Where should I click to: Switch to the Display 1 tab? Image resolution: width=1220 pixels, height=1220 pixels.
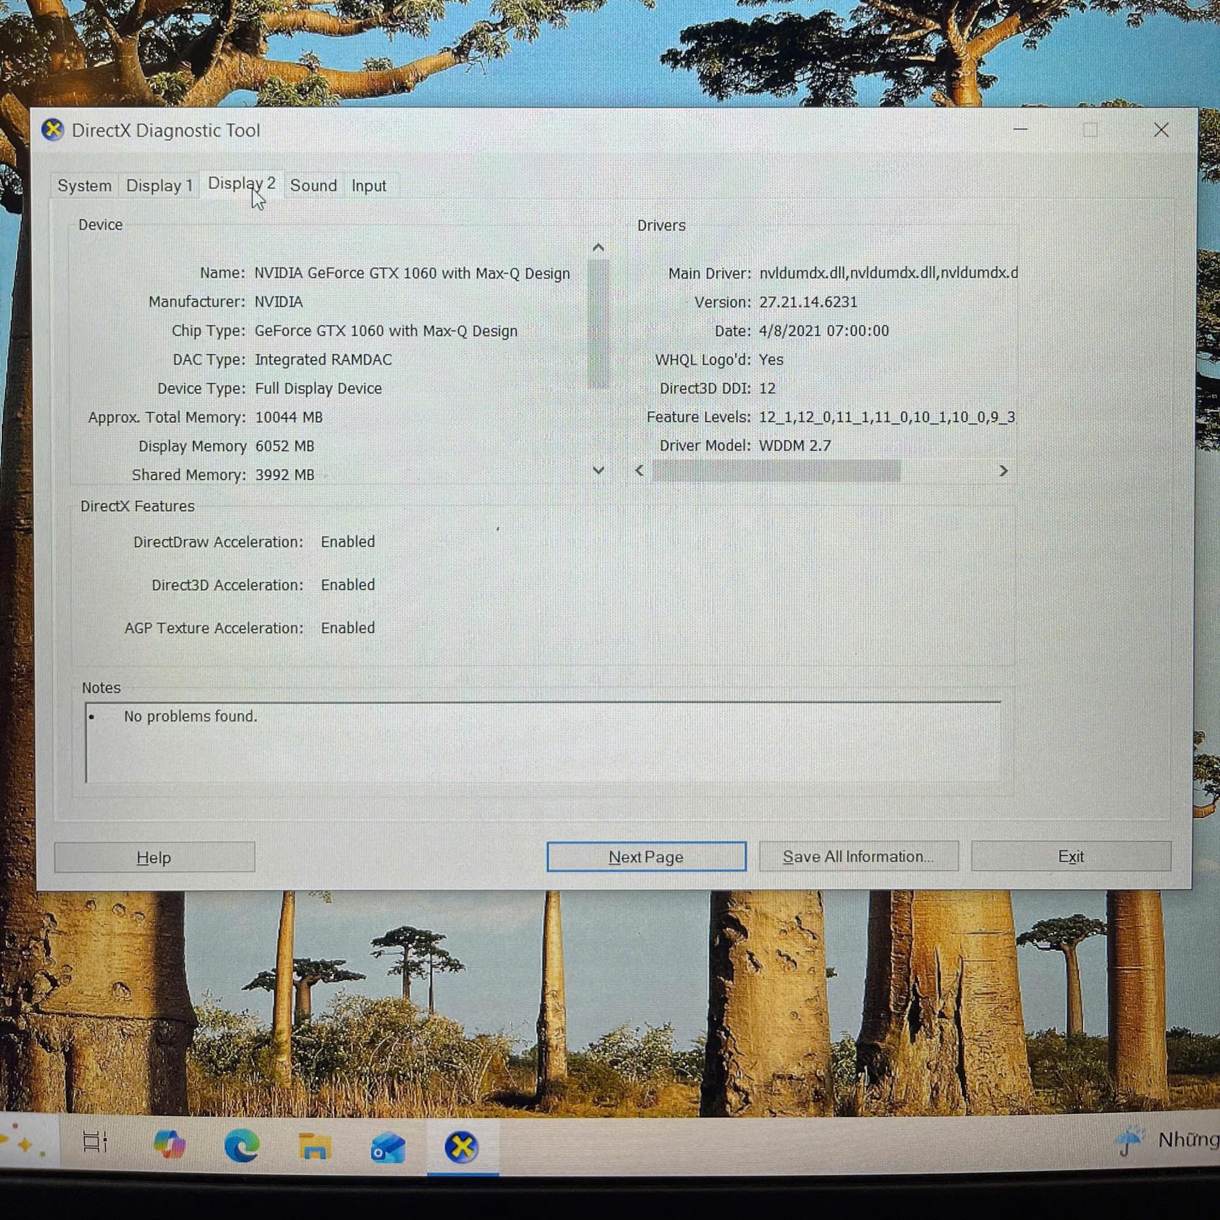click(x=159, y=185)
